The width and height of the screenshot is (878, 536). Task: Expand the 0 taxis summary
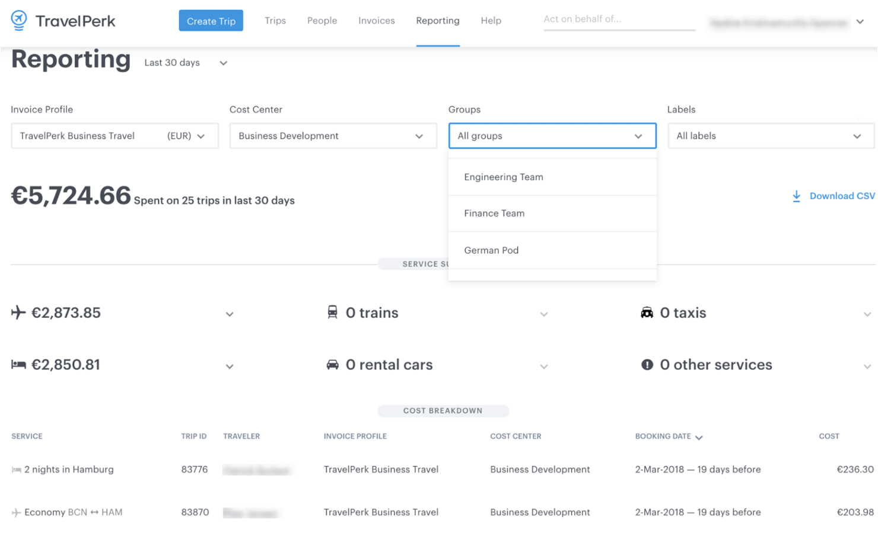point(867,314)
